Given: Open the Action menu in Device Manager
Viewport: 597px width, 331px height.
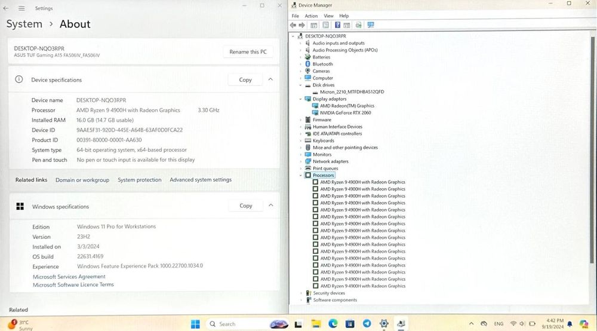Looking at the screenshot, I should pyautogui.click(x=311, y=16).
